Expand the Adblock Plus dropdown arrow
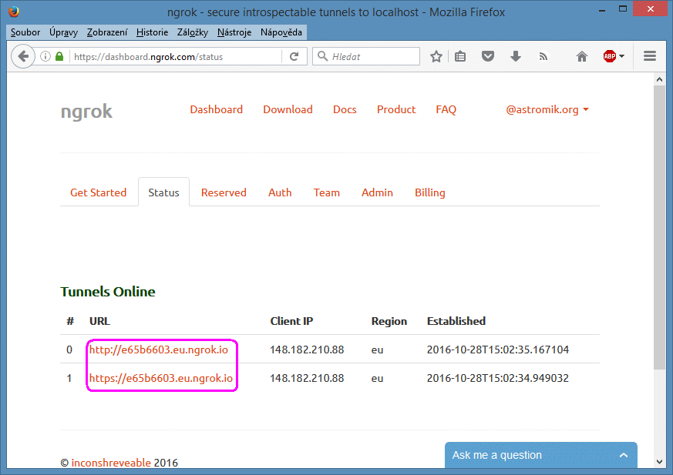This screenshot has width=673, height=475. point(622,56)
